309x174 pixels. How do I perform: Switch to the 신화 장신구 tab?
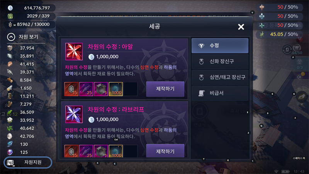(220, 61)
